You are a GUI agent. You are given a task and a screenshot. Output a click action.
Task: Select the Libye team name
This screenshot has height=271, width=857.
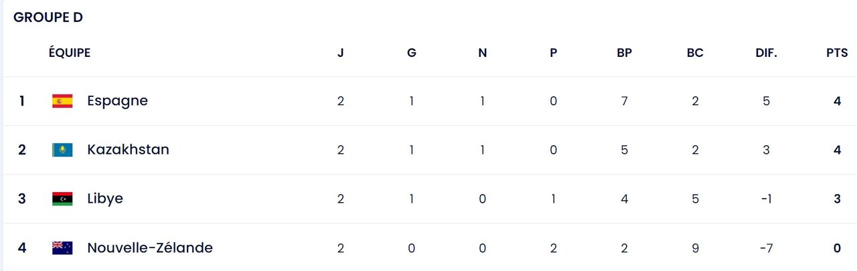point(105,199)
